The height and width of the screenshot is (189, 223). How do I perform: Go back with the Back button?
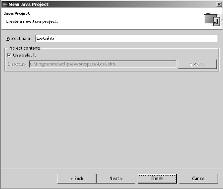77,179
